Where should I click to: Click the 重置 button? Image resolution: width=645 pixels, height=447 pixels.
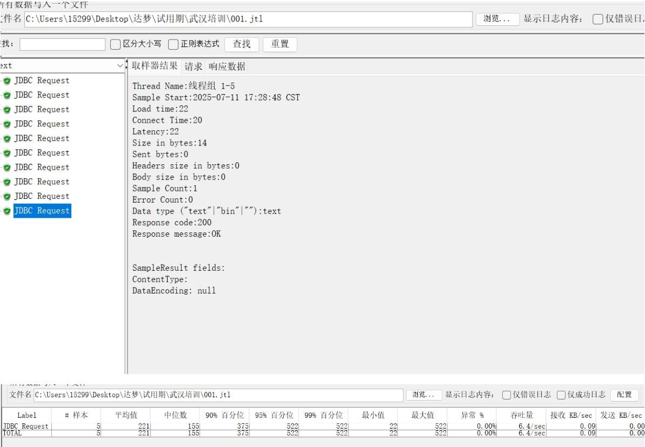280,44
